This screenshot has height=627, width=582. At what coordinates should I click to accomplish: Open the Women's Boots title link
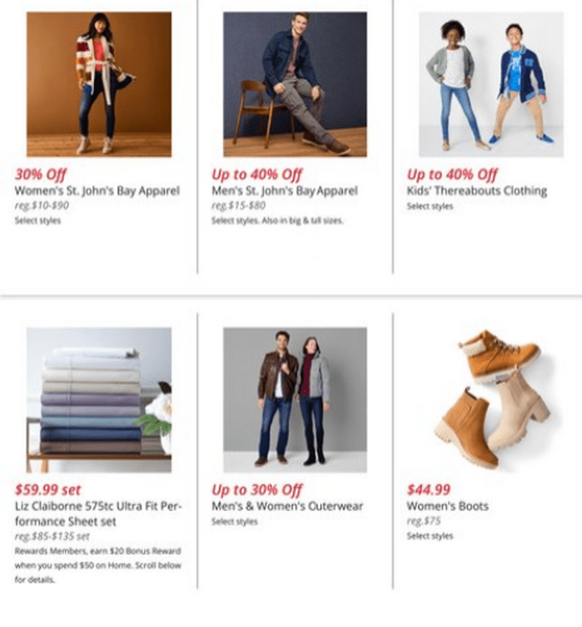tap(447, 506)
